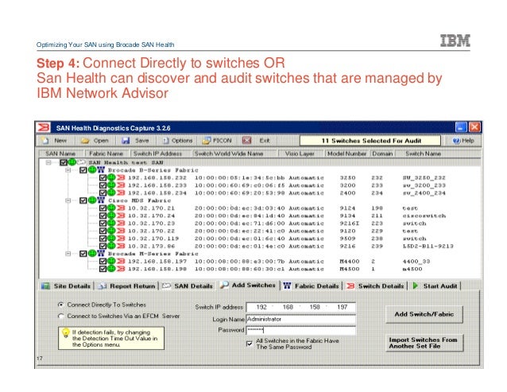
Task: Open the Switch Details tab
Action: [376, 286]
